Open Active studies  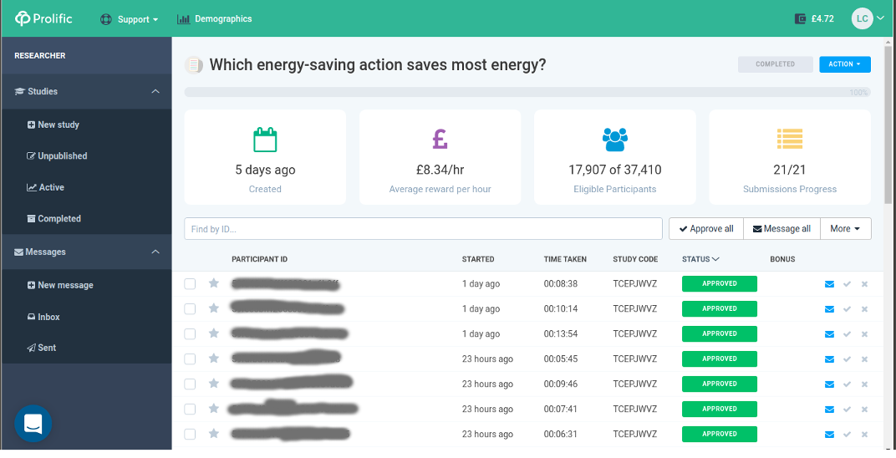tap(45, 187)
